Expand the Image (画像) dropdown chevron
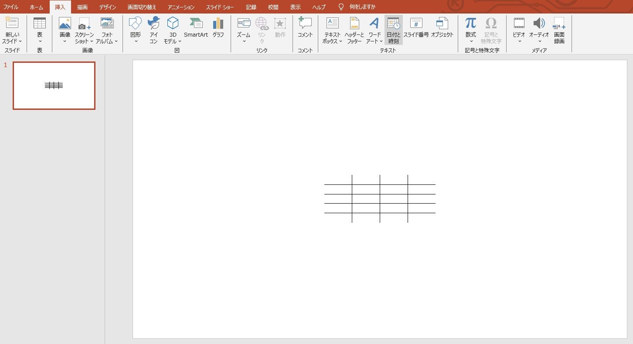Image resolution: width=633 pixels, height=344 pixels. (65, 41)
